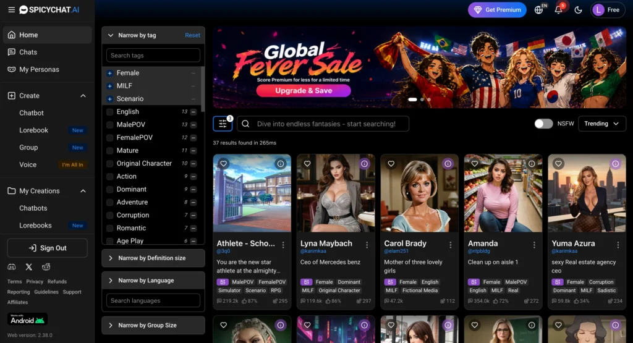Viewport: 633px width, 343px height.
Task: Reset the tag filters
Action: (192, 35)
